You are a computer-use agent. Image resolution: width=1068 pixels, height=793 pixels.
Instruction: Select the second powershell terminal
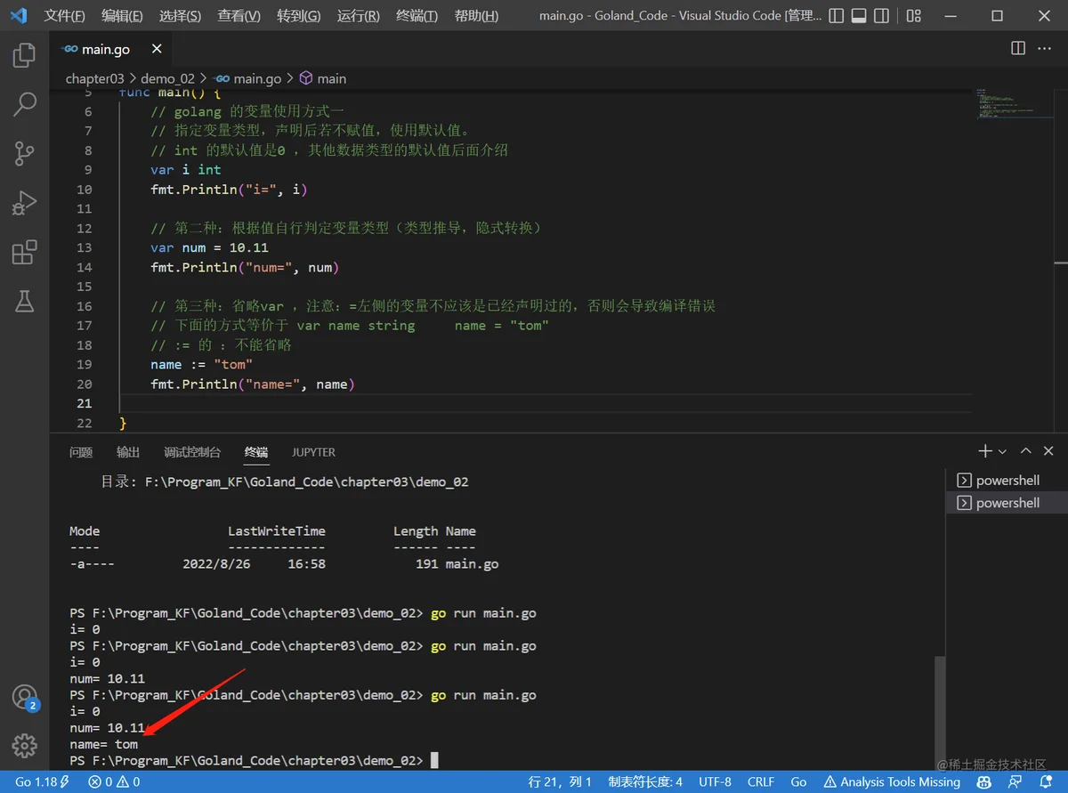(1006, 503)
